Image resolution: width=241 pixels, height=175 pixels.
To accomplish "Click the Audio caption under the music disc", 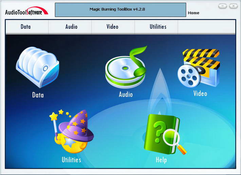I will (126, 94).
